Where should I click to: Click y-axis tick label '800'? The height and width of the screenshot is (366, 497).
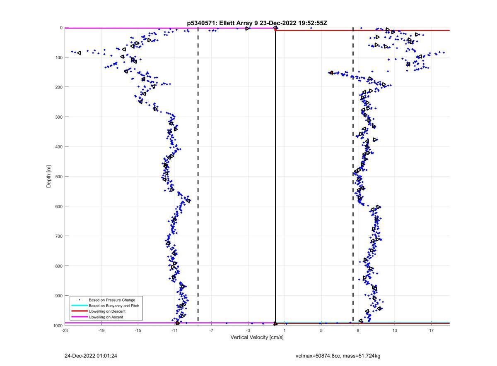pos(59,266)
